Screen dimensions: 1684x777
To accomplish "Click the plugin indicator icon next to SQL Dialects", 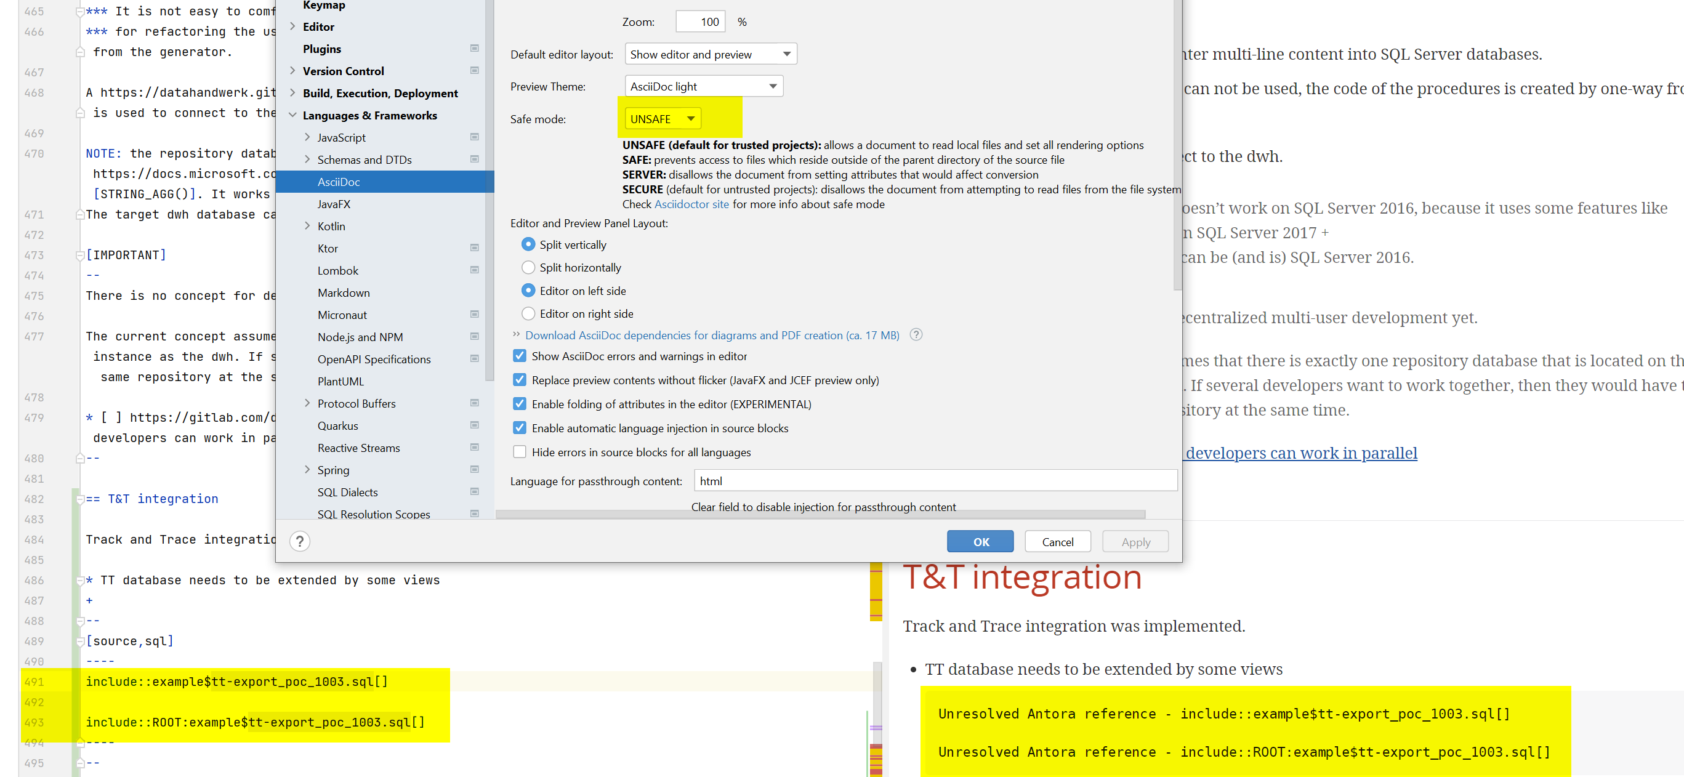I will (x=475, y=491).
